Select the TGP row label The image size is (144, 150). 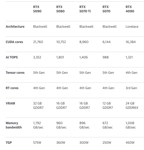[x=9, y=142]
